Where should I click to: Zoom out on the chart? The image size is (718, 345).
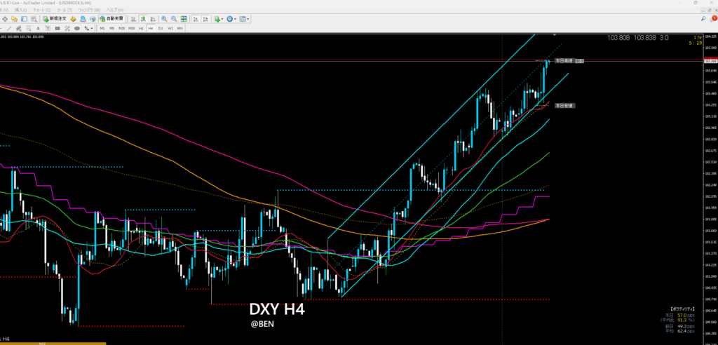pos(172,18)
